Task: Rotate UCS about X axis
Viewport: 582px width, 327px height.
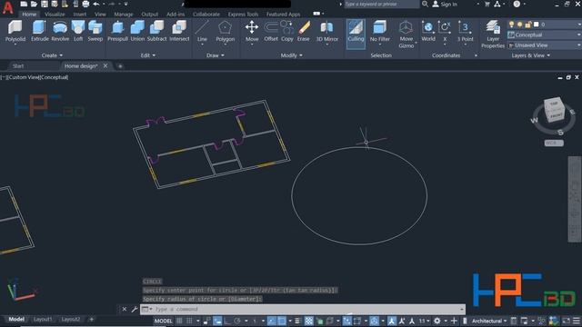Action: [445, 32]
